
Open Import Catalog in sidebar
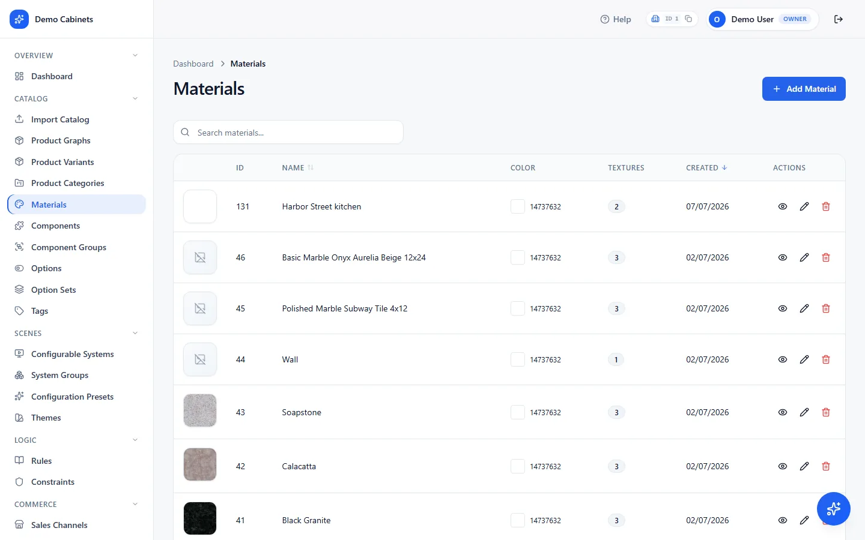(76, 119)
